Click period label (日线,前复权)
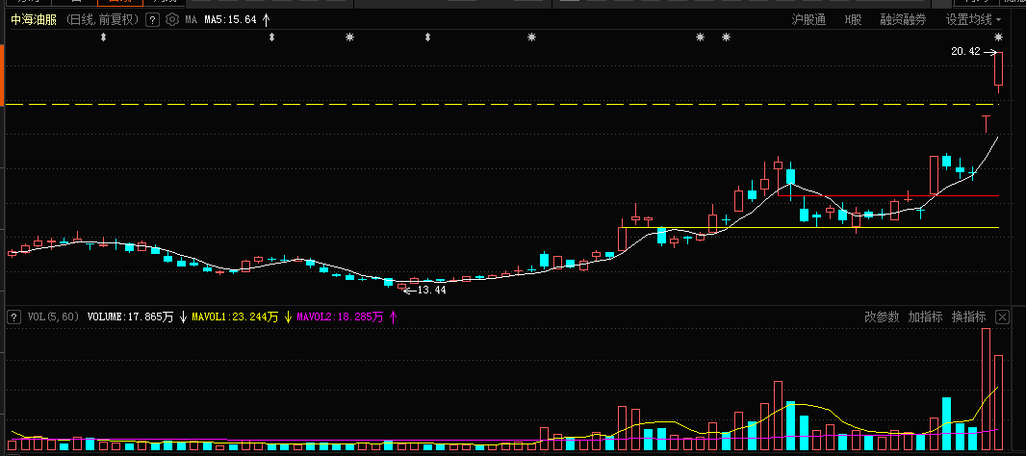Viewport: 1026px width, 456px height. click(103, 19)
